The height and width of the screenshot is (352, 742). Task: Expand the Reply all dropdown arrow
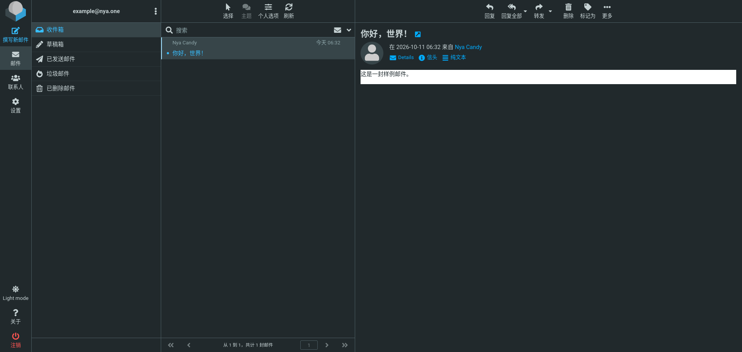(x=525, y=11)
